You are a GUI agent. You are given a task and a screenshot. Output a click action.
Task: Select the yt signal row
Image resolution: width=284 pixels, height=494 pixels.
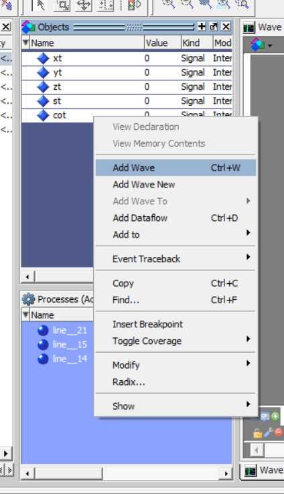click(x=127, y=73)
